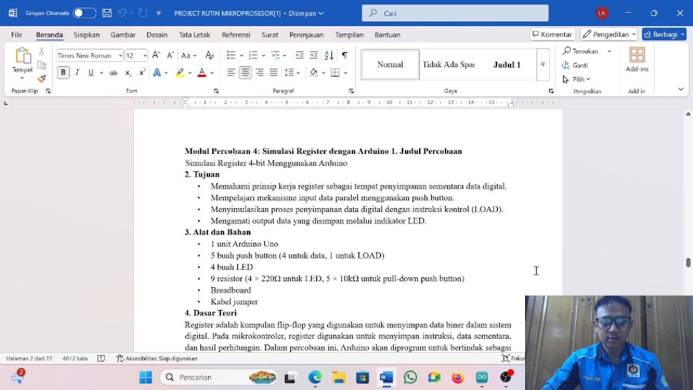Open the Pilih select dropdown
Screen dimensions: 693x390
click(x=576, y=79)
